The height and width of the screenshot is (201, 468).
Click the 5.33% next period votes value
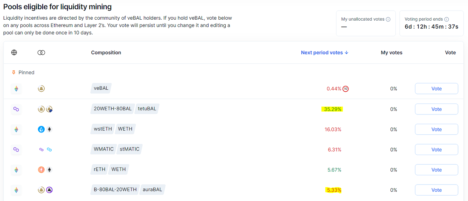click(x=334, y=190)
